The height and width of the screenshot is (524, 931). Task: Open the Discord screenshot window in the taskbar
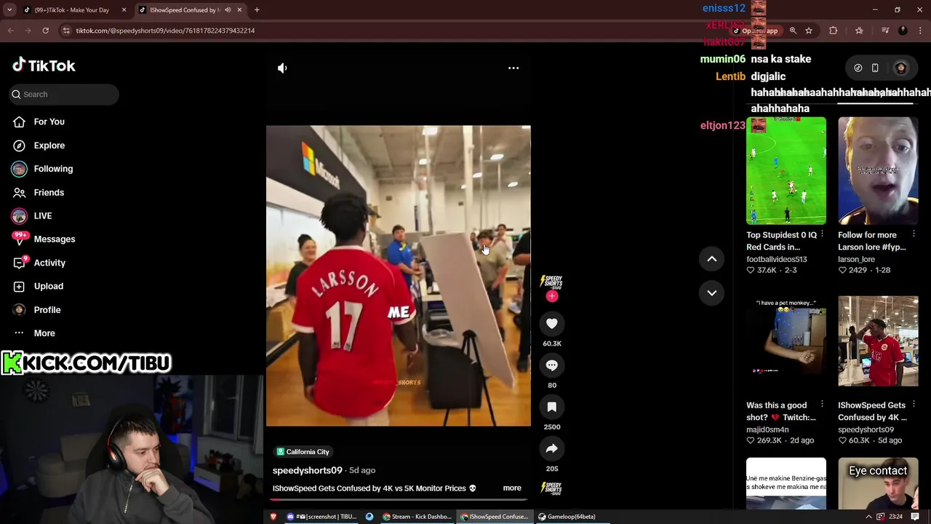pos(321,517)
